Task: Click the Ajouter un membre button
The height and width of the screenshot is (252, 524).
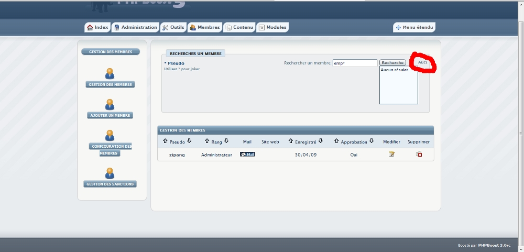Action: coord(110,115)
